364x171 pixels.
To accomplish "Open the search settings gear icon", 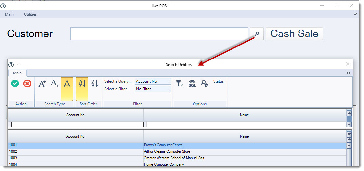I will pyautogui.click(x=205, y=84).
